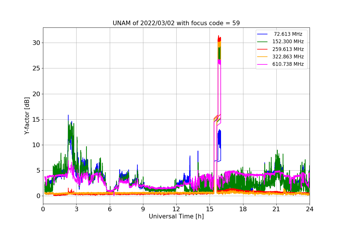
Task: Click the '322.863 MHz' legend label
Action: (288, 57)
